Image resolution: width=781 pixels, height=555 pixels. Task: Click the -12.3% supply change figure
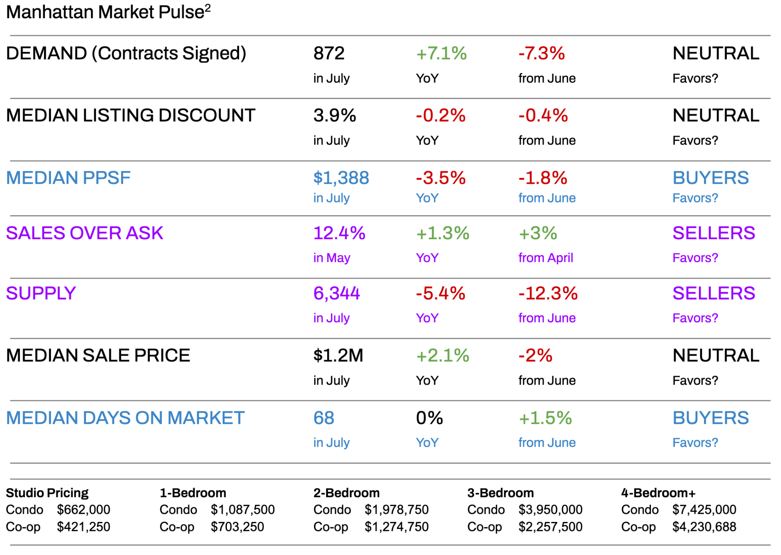[x=548, y=293]
